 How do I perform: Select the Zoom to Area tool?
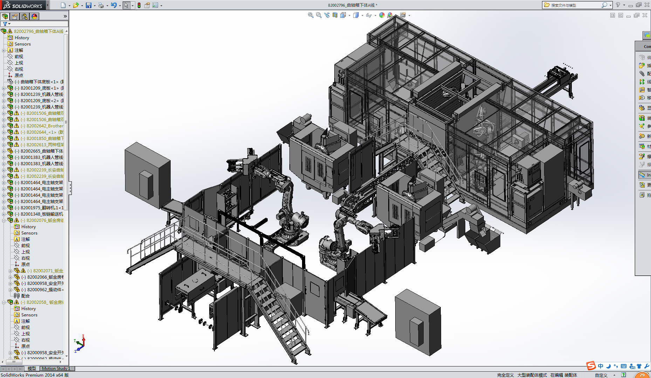(x=318, y=15)
